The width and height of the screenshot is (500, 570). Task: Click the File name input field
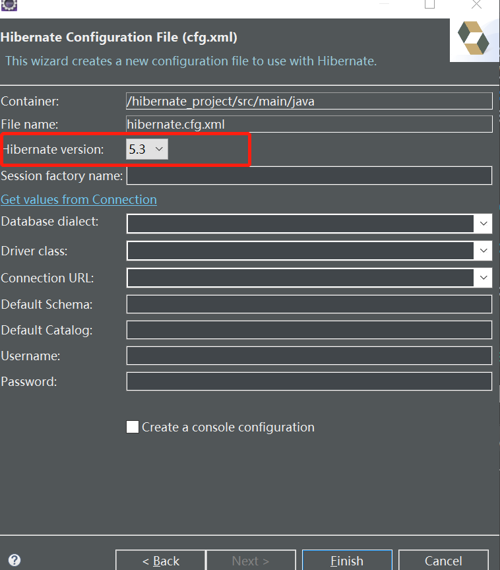309,124
